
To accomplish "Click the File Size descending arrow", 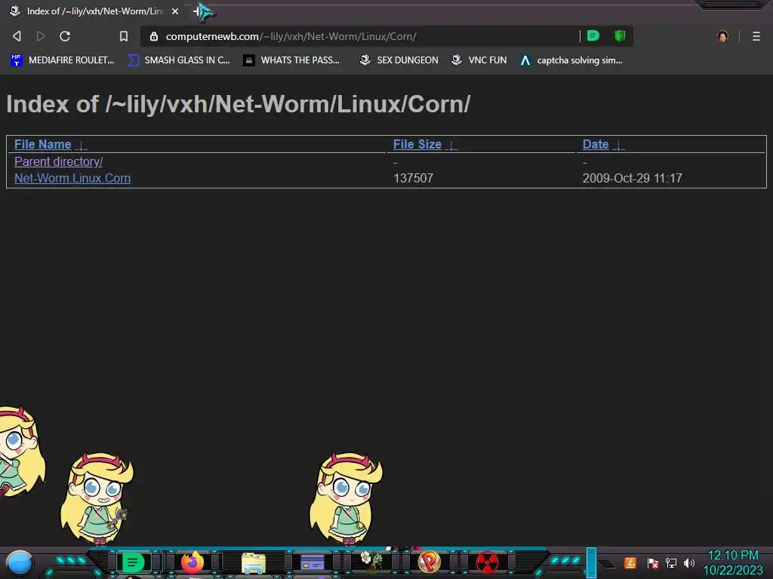I will 451,146.
